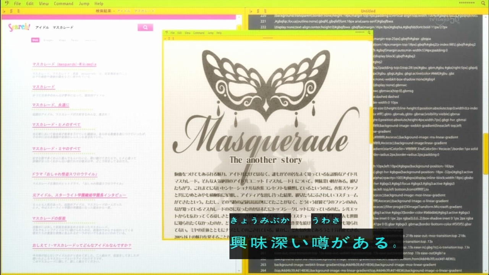
Task: Open the Help menu in top bar
Action: (x=99, y=4)
